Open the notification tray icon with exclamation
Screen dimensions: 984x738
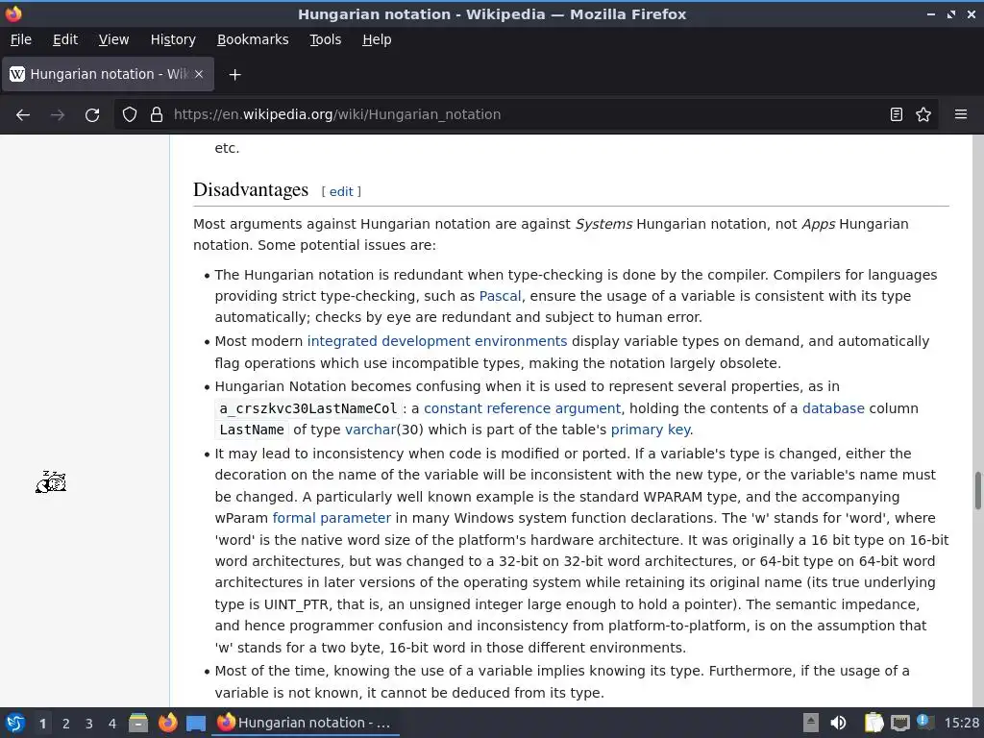pos(924,722)
